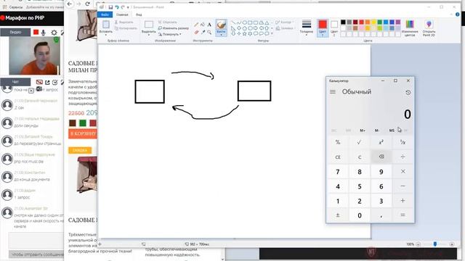The image size is (465, 261).
Task: Choose the right triangle shape
Action: pos(233,28)
